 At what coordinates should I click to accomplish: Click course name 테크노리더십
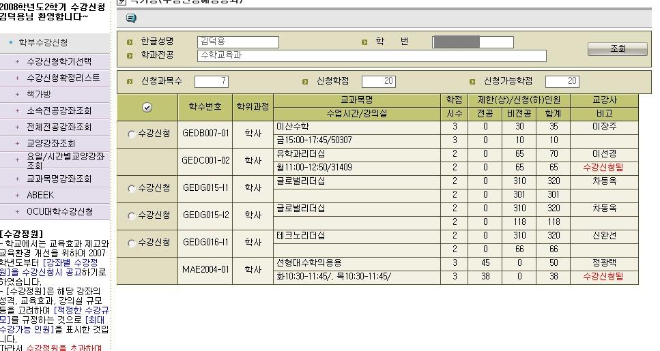coord(300,236)
